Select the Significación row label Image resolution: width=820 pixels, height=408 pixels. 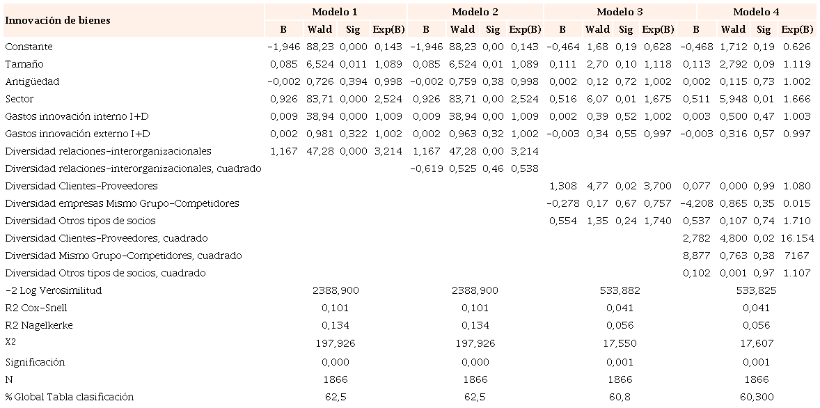tap(35, 362)
